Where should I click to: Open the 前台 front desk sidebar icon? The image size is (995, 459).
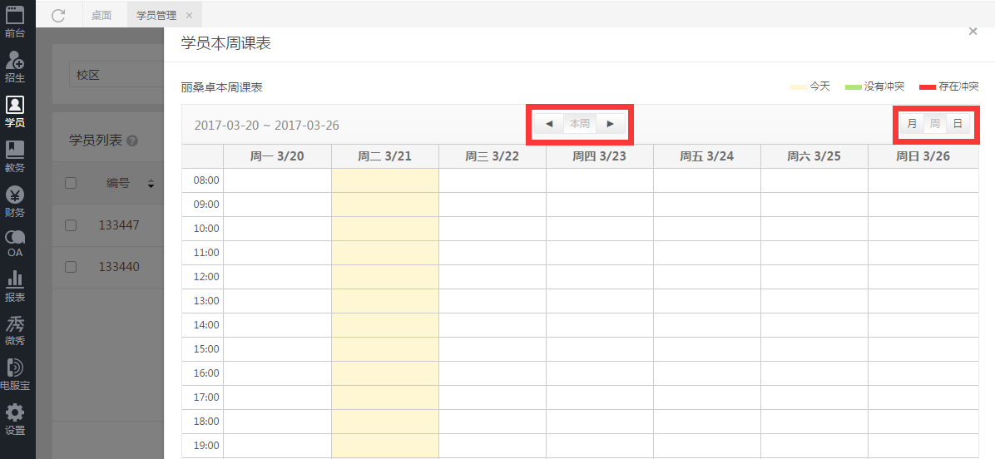point(15,22)
